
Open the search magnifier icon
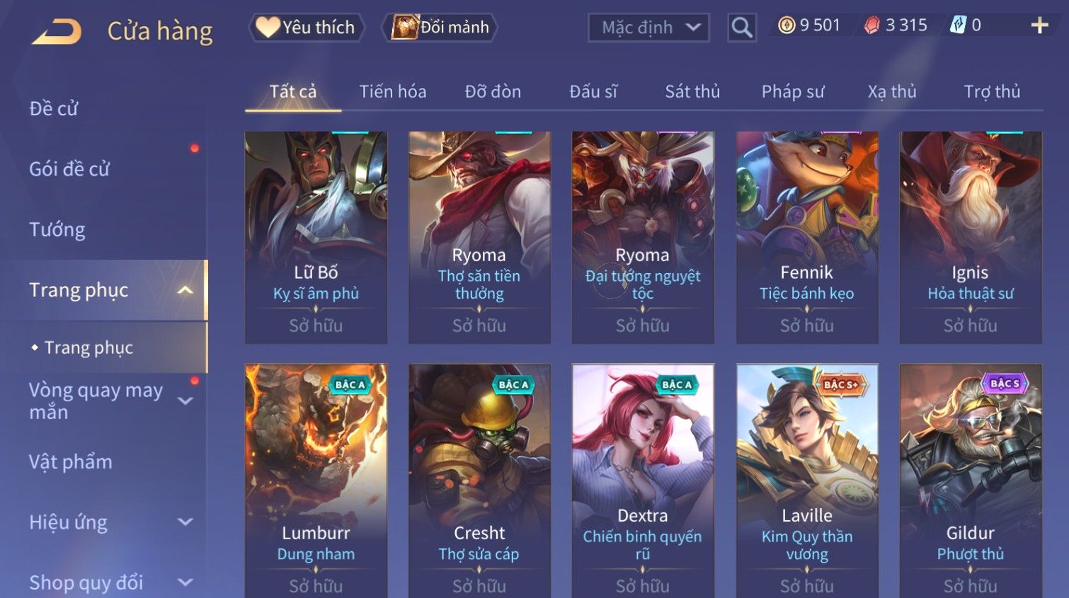coord(741,28)
